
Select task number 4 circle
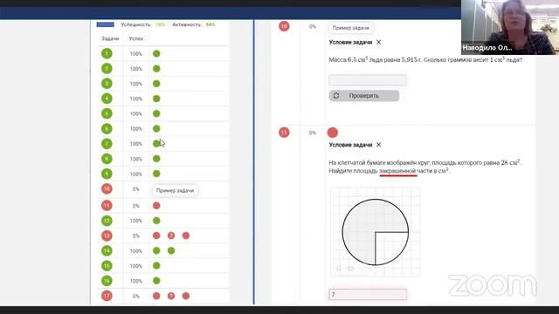(x=107, y=99)
